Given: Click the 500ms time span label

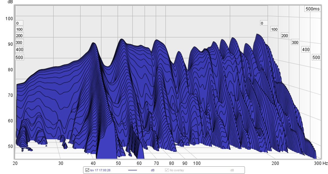Looking at the screenshot, I should point(312,9).
